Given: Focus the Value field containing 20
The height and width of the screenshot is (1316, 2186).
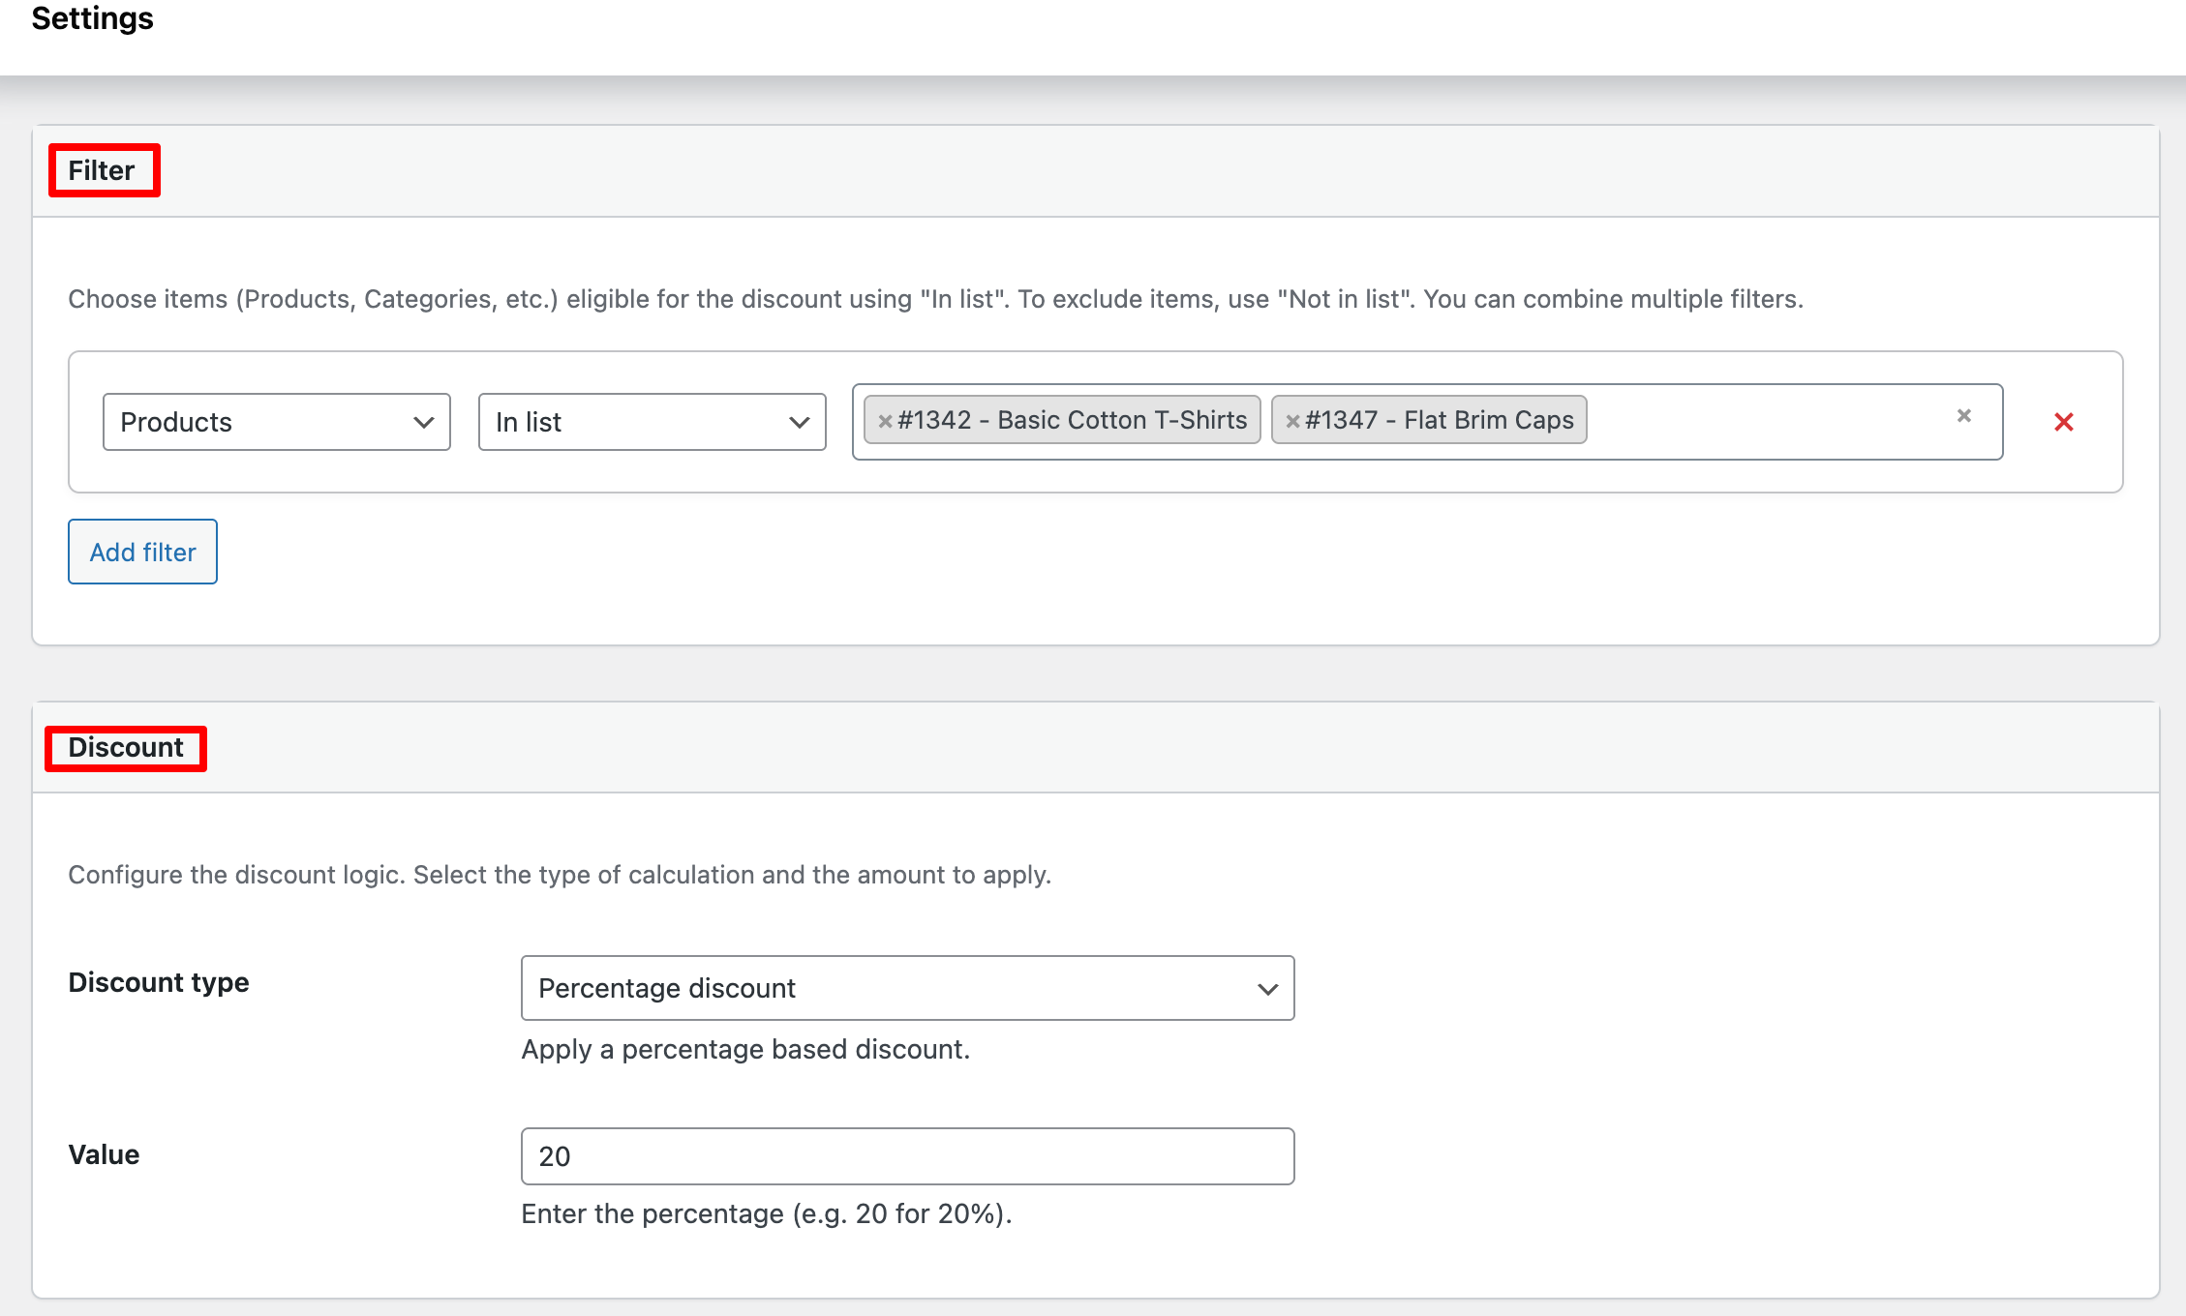Looking at the screenshot, I should (x=907, y=1156).
